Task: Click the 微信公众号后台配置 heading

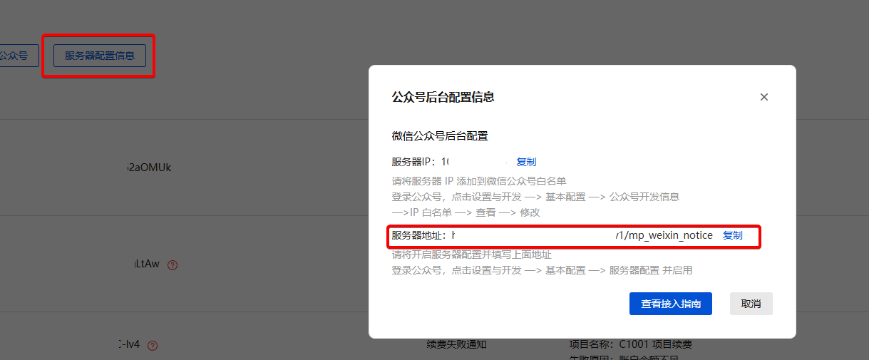Action: [x=440, y=135]
